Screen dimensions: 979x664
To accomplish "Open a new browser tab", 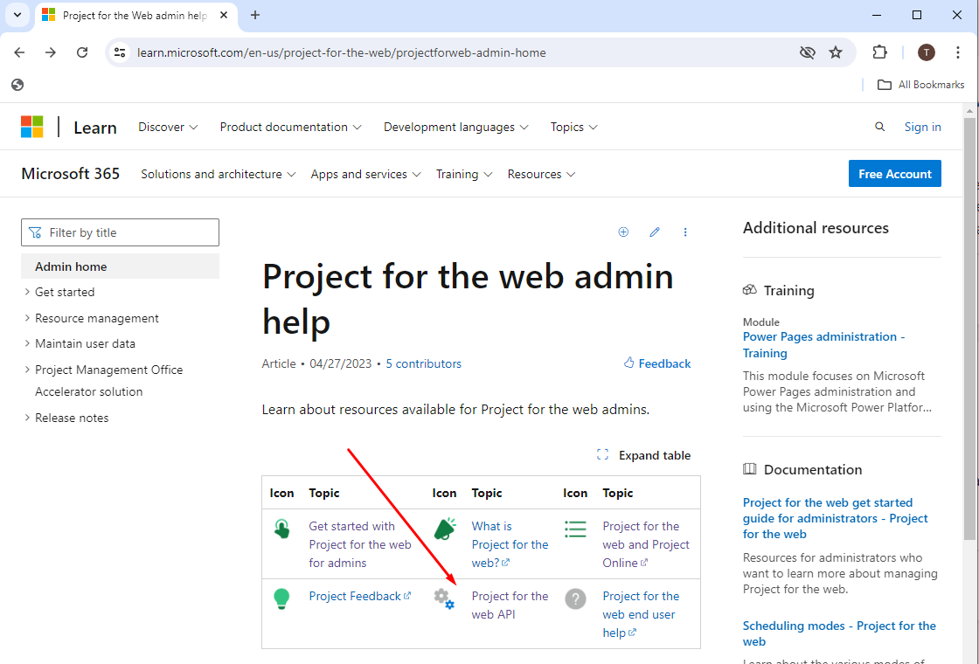I will click(x=254, y=15).
